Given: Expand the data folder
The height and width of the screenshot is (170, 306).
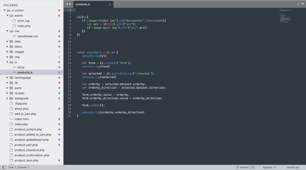Looking at the screenshot, I should 8,41.
